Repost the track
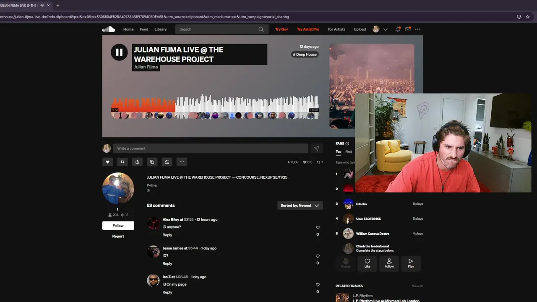 point(122,162)
